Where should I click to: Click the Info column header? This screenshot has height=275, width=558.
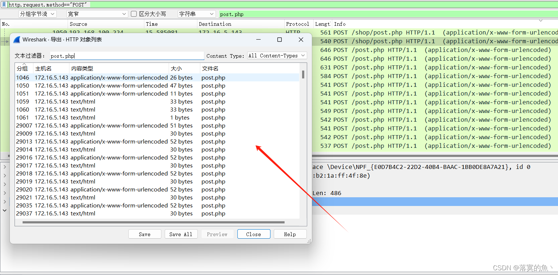click(x=444, y=24)
